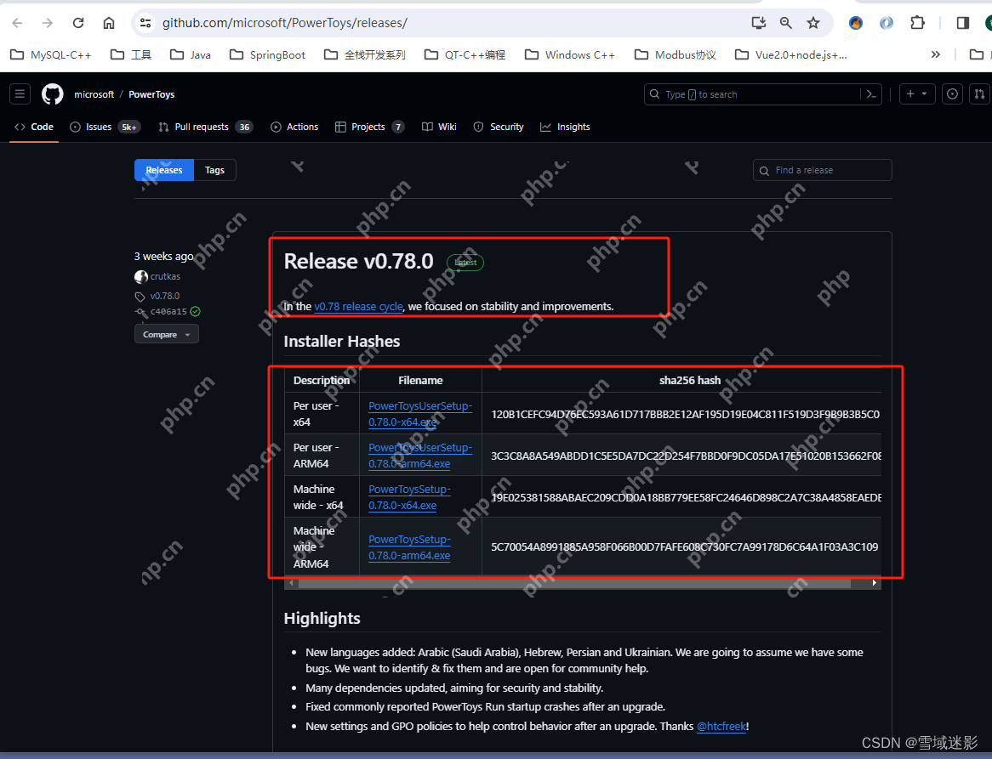
Task: Click the GitHub logo icon
Action: point(53,94)
